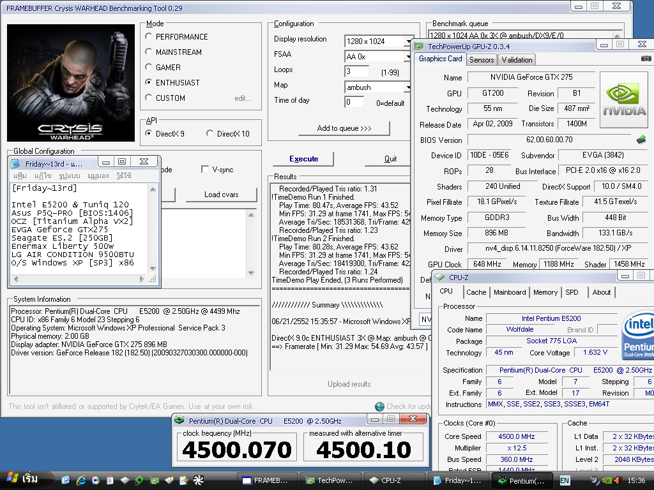
Task: Open the Map dropdown showing ambush
Action: pyautogui.click(x=408, y=87)
